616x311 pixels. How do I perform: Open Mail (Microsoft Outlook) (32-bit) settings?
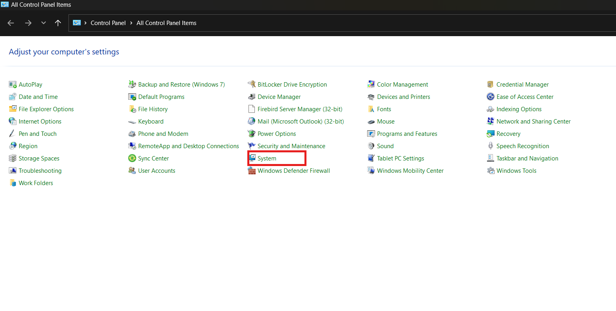click(x=301, y=121)
